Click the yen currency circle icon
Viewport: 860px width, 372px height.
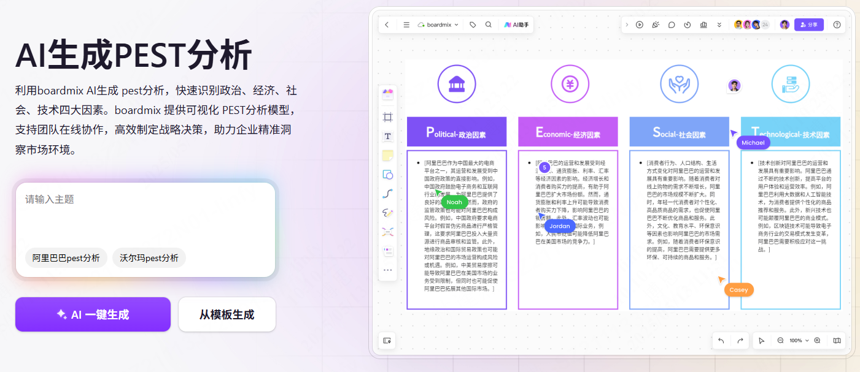coord(570,83)
